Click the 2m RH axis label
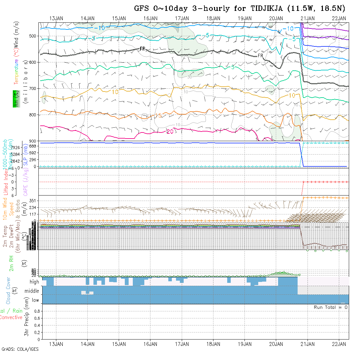The width and height of the screenshot is (352, 352). [11, 263]
